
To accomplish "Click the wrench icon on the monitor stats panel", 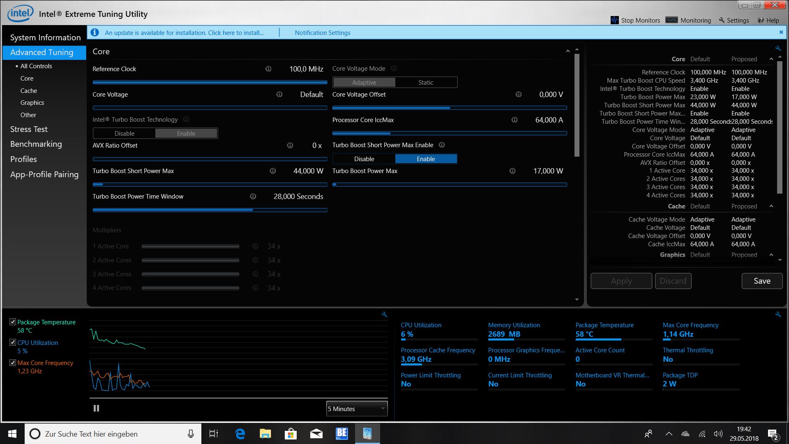I will [x=778, y=314].
